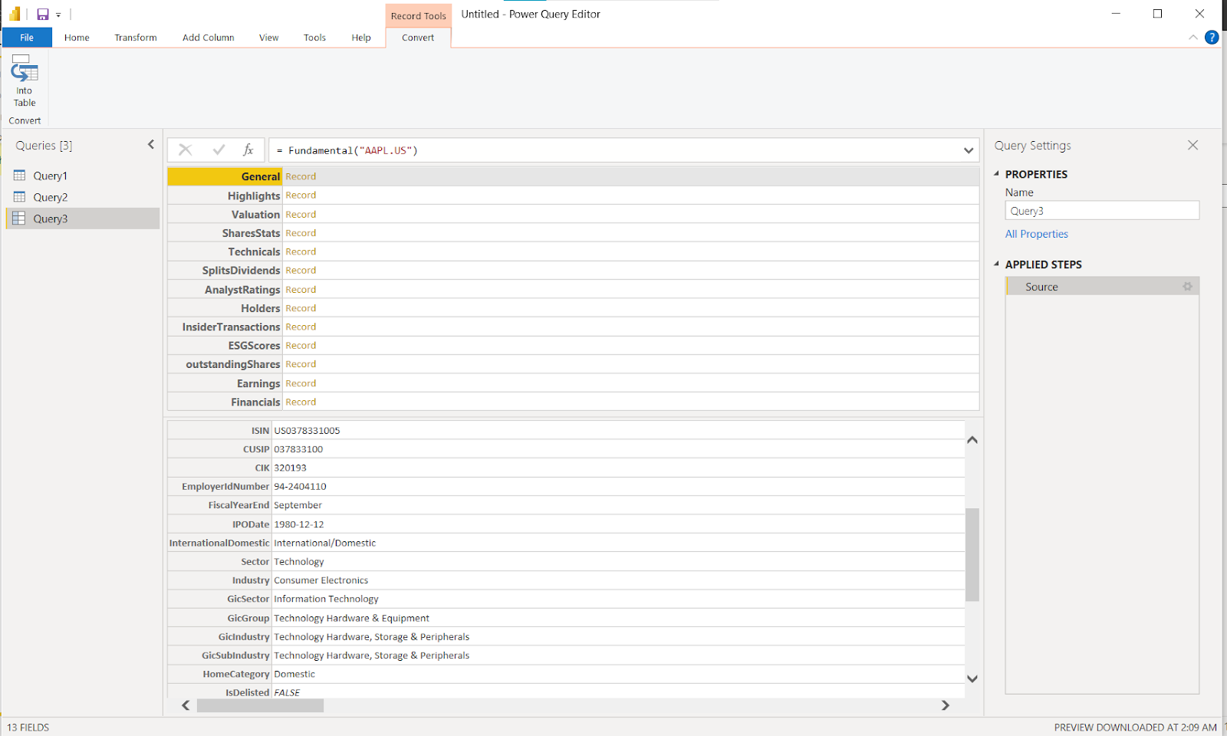Open the Technicals Record link
1227x736 pixels.
coord(301,251)
